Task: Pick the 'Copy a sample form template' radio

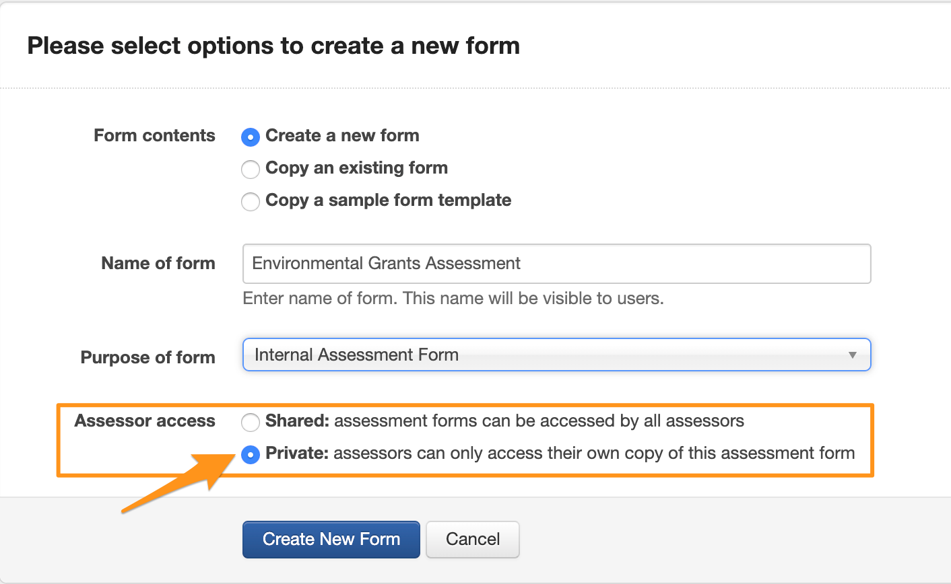Action: point(251,202)
